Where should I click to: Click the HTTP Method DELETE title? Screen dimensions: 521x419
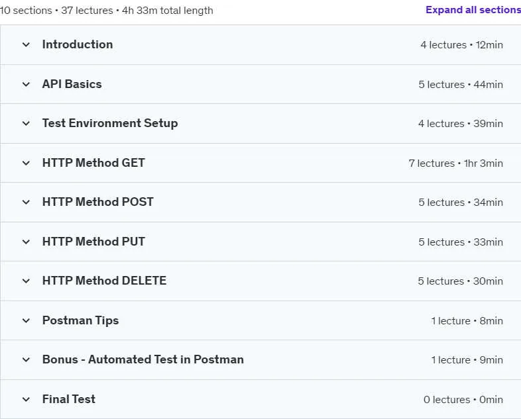click(104, 281)
